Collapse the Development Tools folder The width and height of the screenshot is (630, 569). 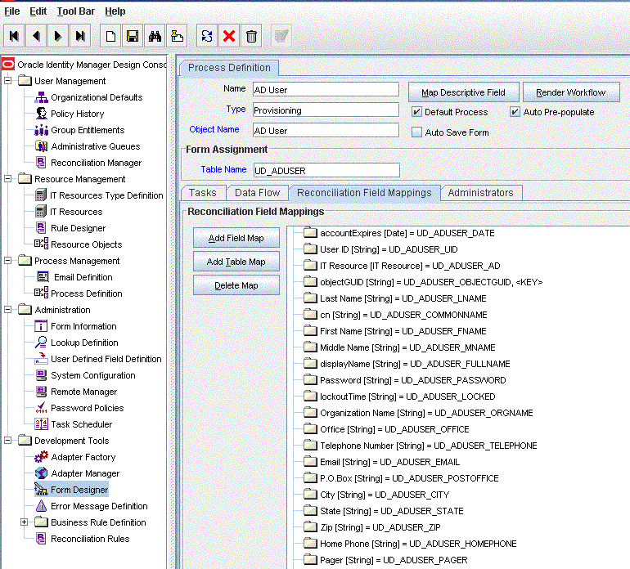tap(7, 441)
